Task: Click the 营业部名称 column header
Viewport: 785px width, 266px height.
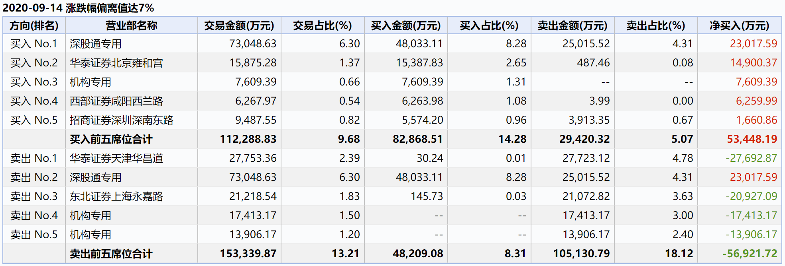Action: click(131, 26)
